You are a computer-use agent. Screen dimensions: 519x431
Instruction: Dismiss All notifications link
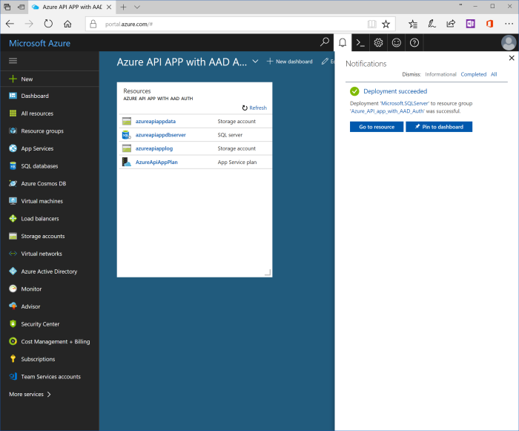[494, 74]
